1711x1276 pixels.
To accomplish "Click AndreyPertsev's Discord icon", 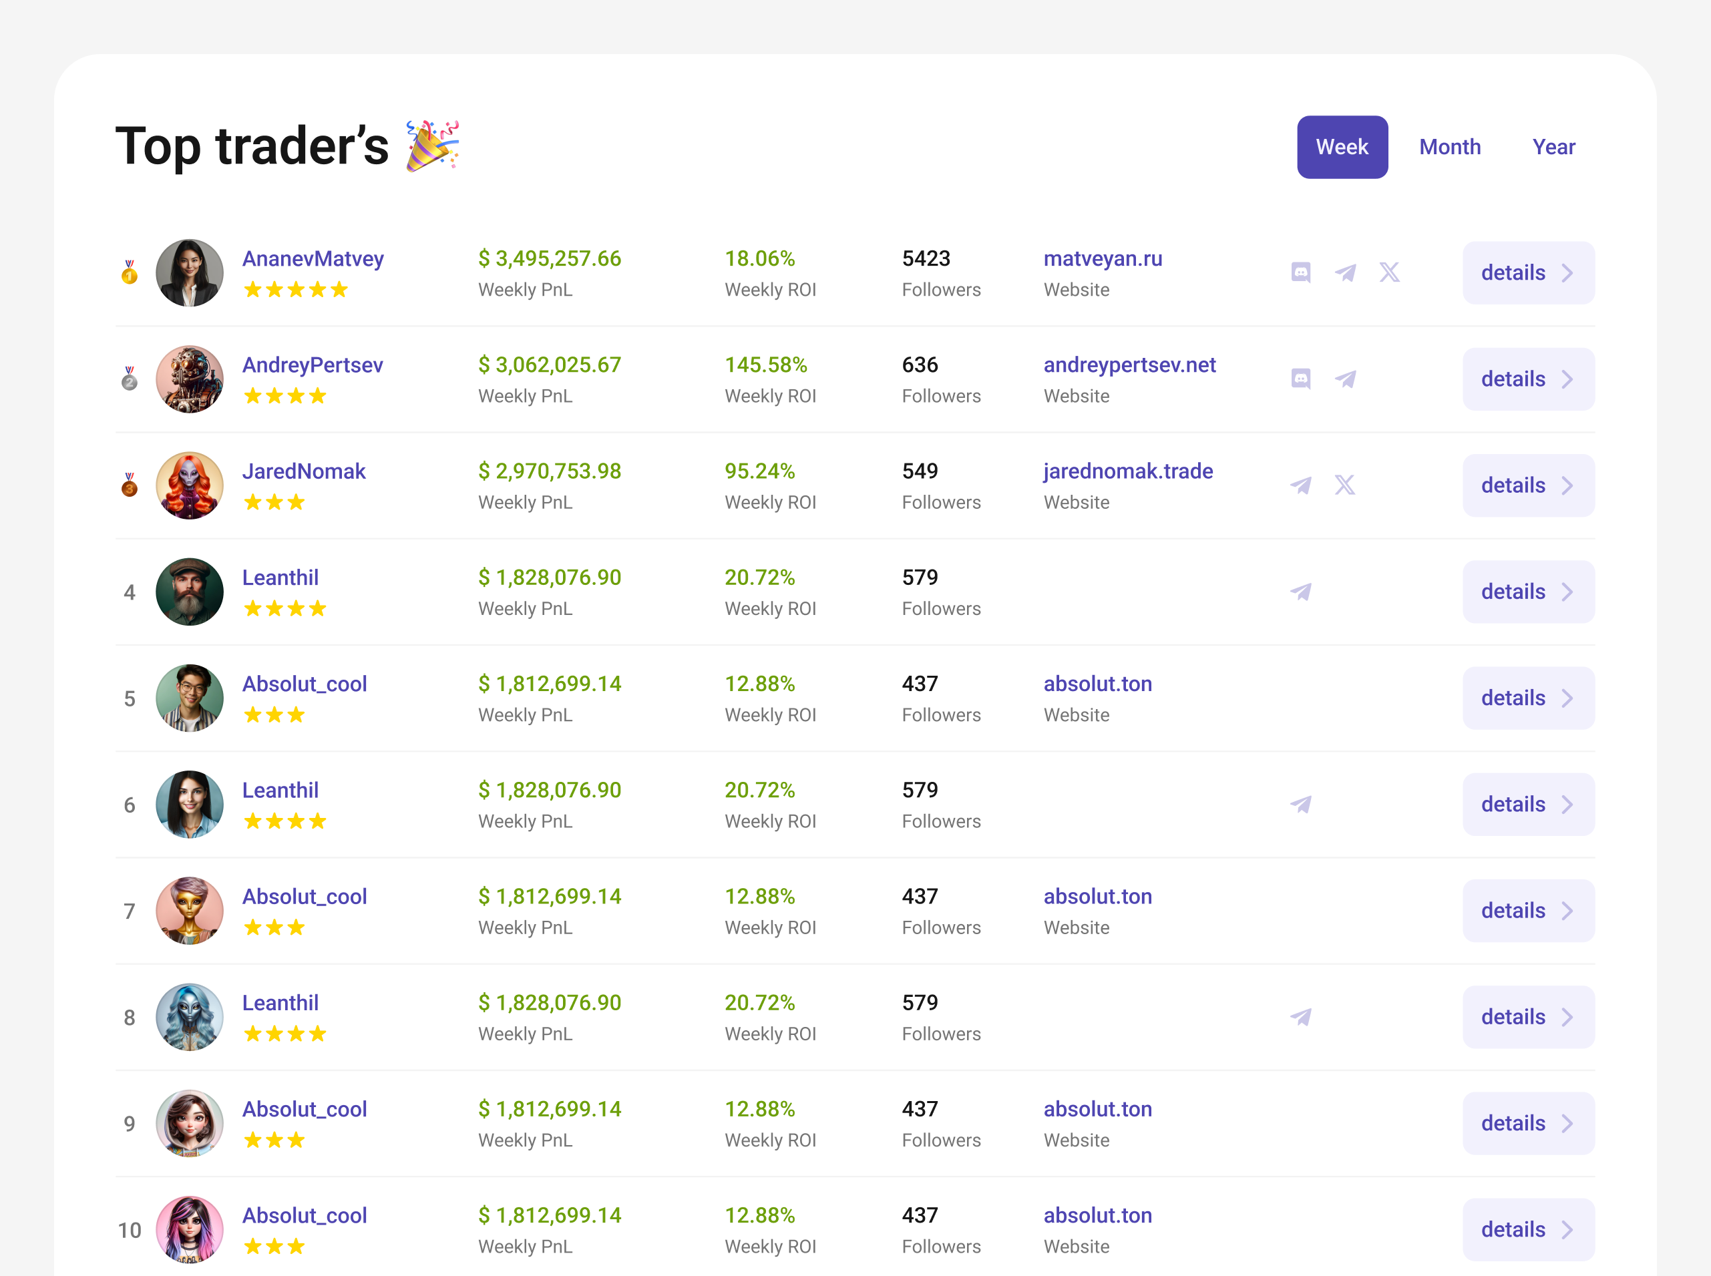I will tap(1301, 379).
